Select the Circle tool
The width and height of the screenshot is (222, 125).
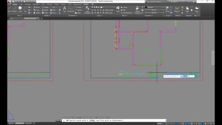20,9
